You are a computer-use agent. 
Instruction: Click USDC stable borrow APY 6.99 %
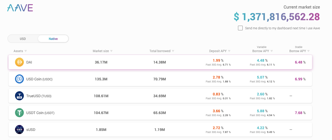tap(300, 79)
